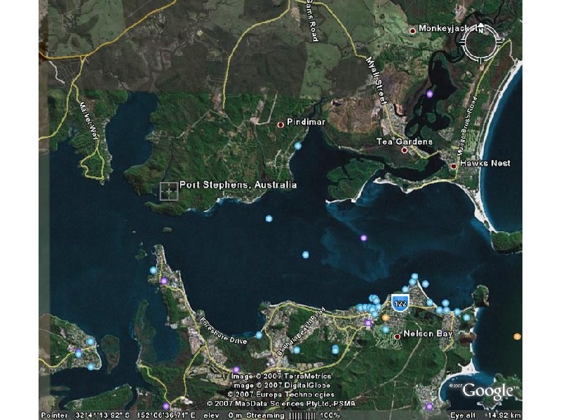Click the Foreshore Drive road label

coord(223,330)
